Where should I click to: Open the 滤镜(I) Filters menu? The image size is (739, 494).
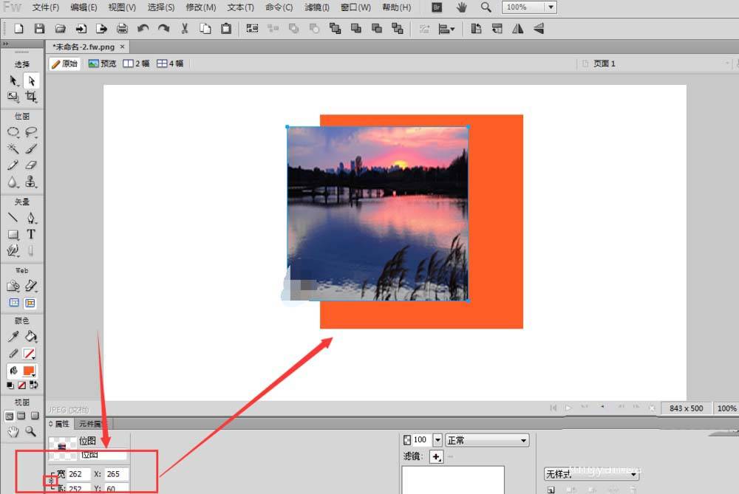[316, 7]
